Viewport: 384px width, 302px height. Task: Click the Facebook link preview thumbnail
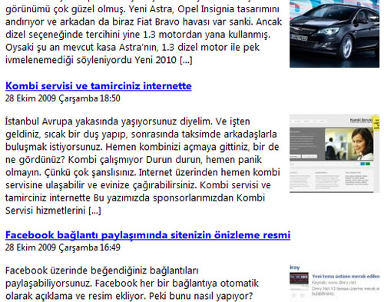[x=334, y=283]
